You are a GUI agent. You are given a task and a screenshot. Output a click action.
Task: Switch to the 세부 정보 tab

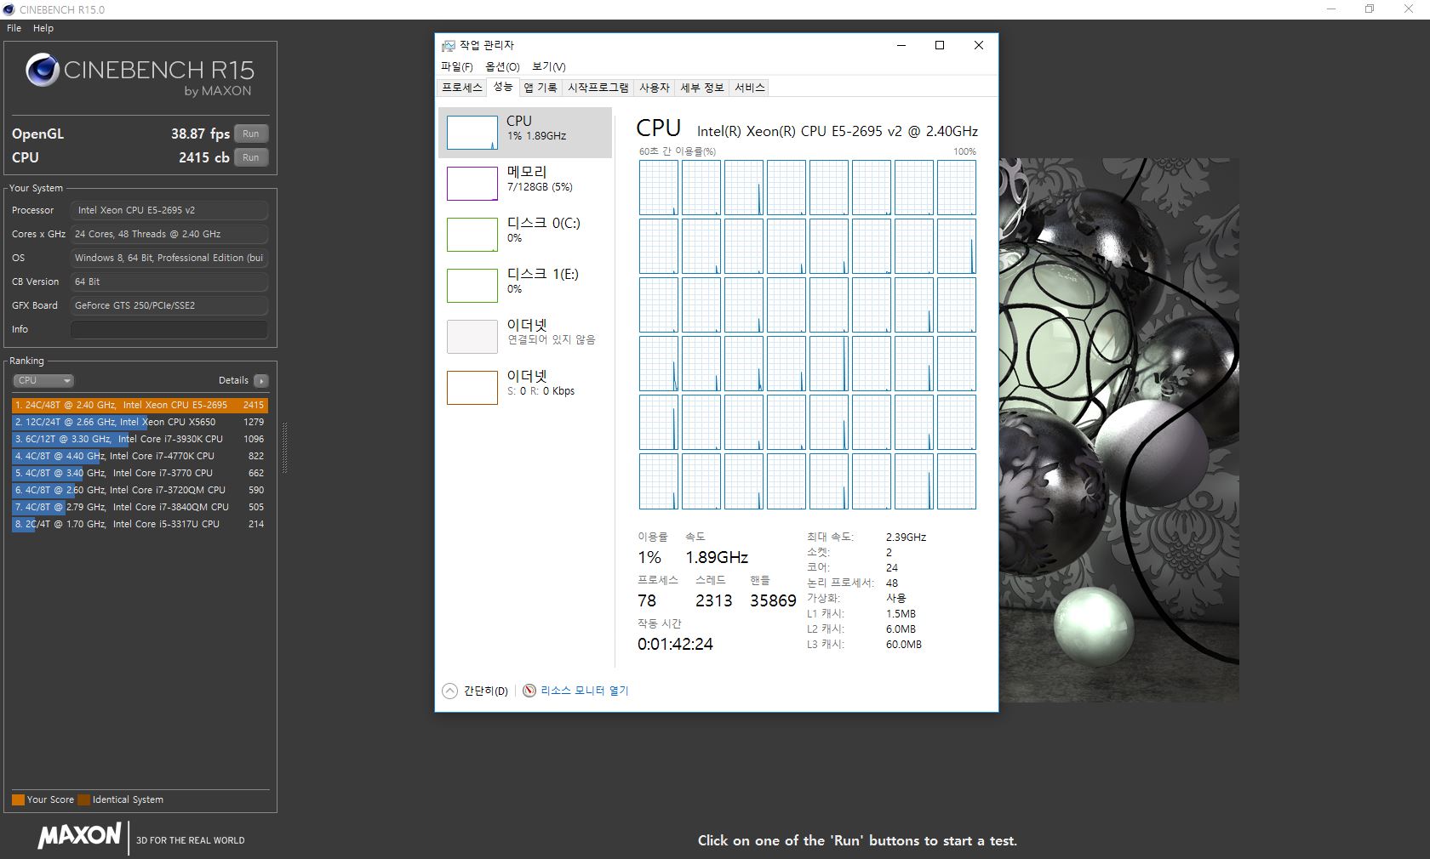point(702,88)
